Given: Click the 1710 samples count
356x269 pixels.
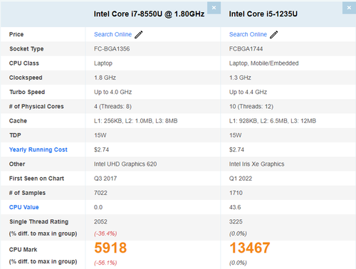Looking at the screenshot, I should (x=236, y=193).
